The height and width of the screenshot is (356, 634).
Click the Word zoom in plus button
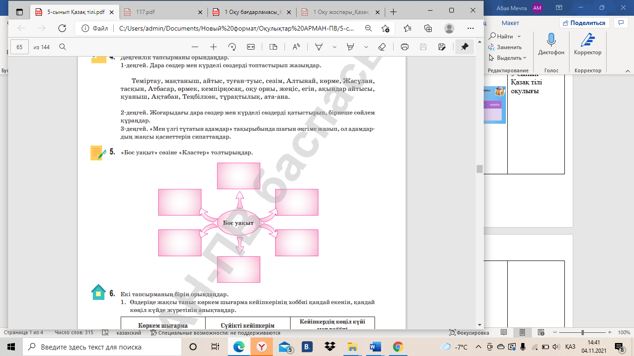click(x=609, y=333)
